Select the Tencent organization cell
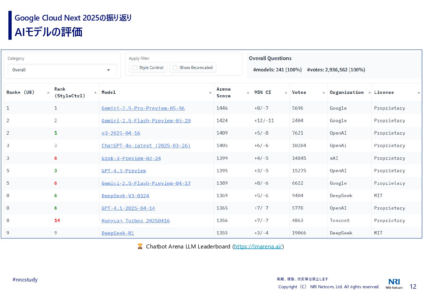This screenshot has width=423, height=292. click(340, 220)
